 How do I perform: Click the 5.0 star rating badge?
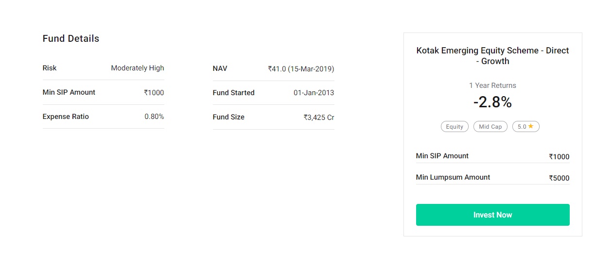(x=525, y=127)
